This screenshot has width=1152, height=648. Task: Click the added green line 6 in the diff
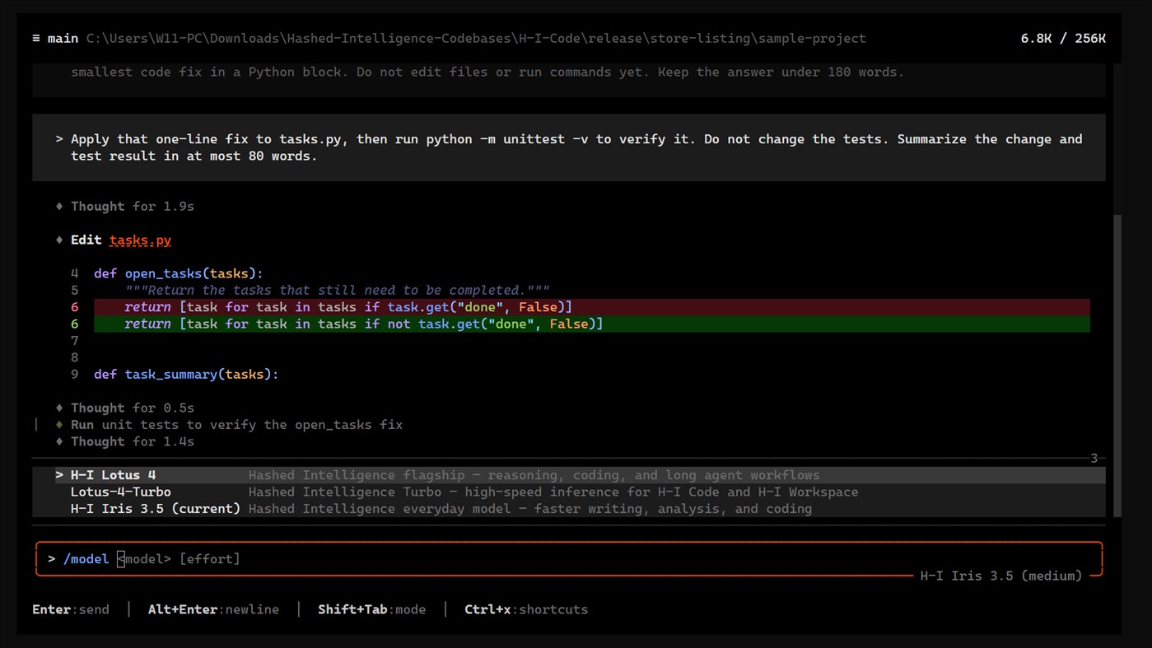591,324
